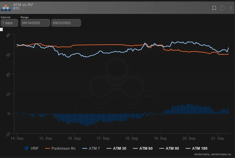The height and width of the screenshot is (158, 235).
Task: Click the Range label
Action: pos(24,17)
